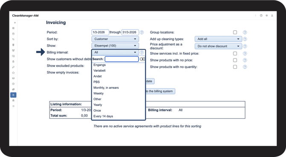Tick Show services incl. in fixed price
Viewport: 286px width, 157px height.
(235, 53)
